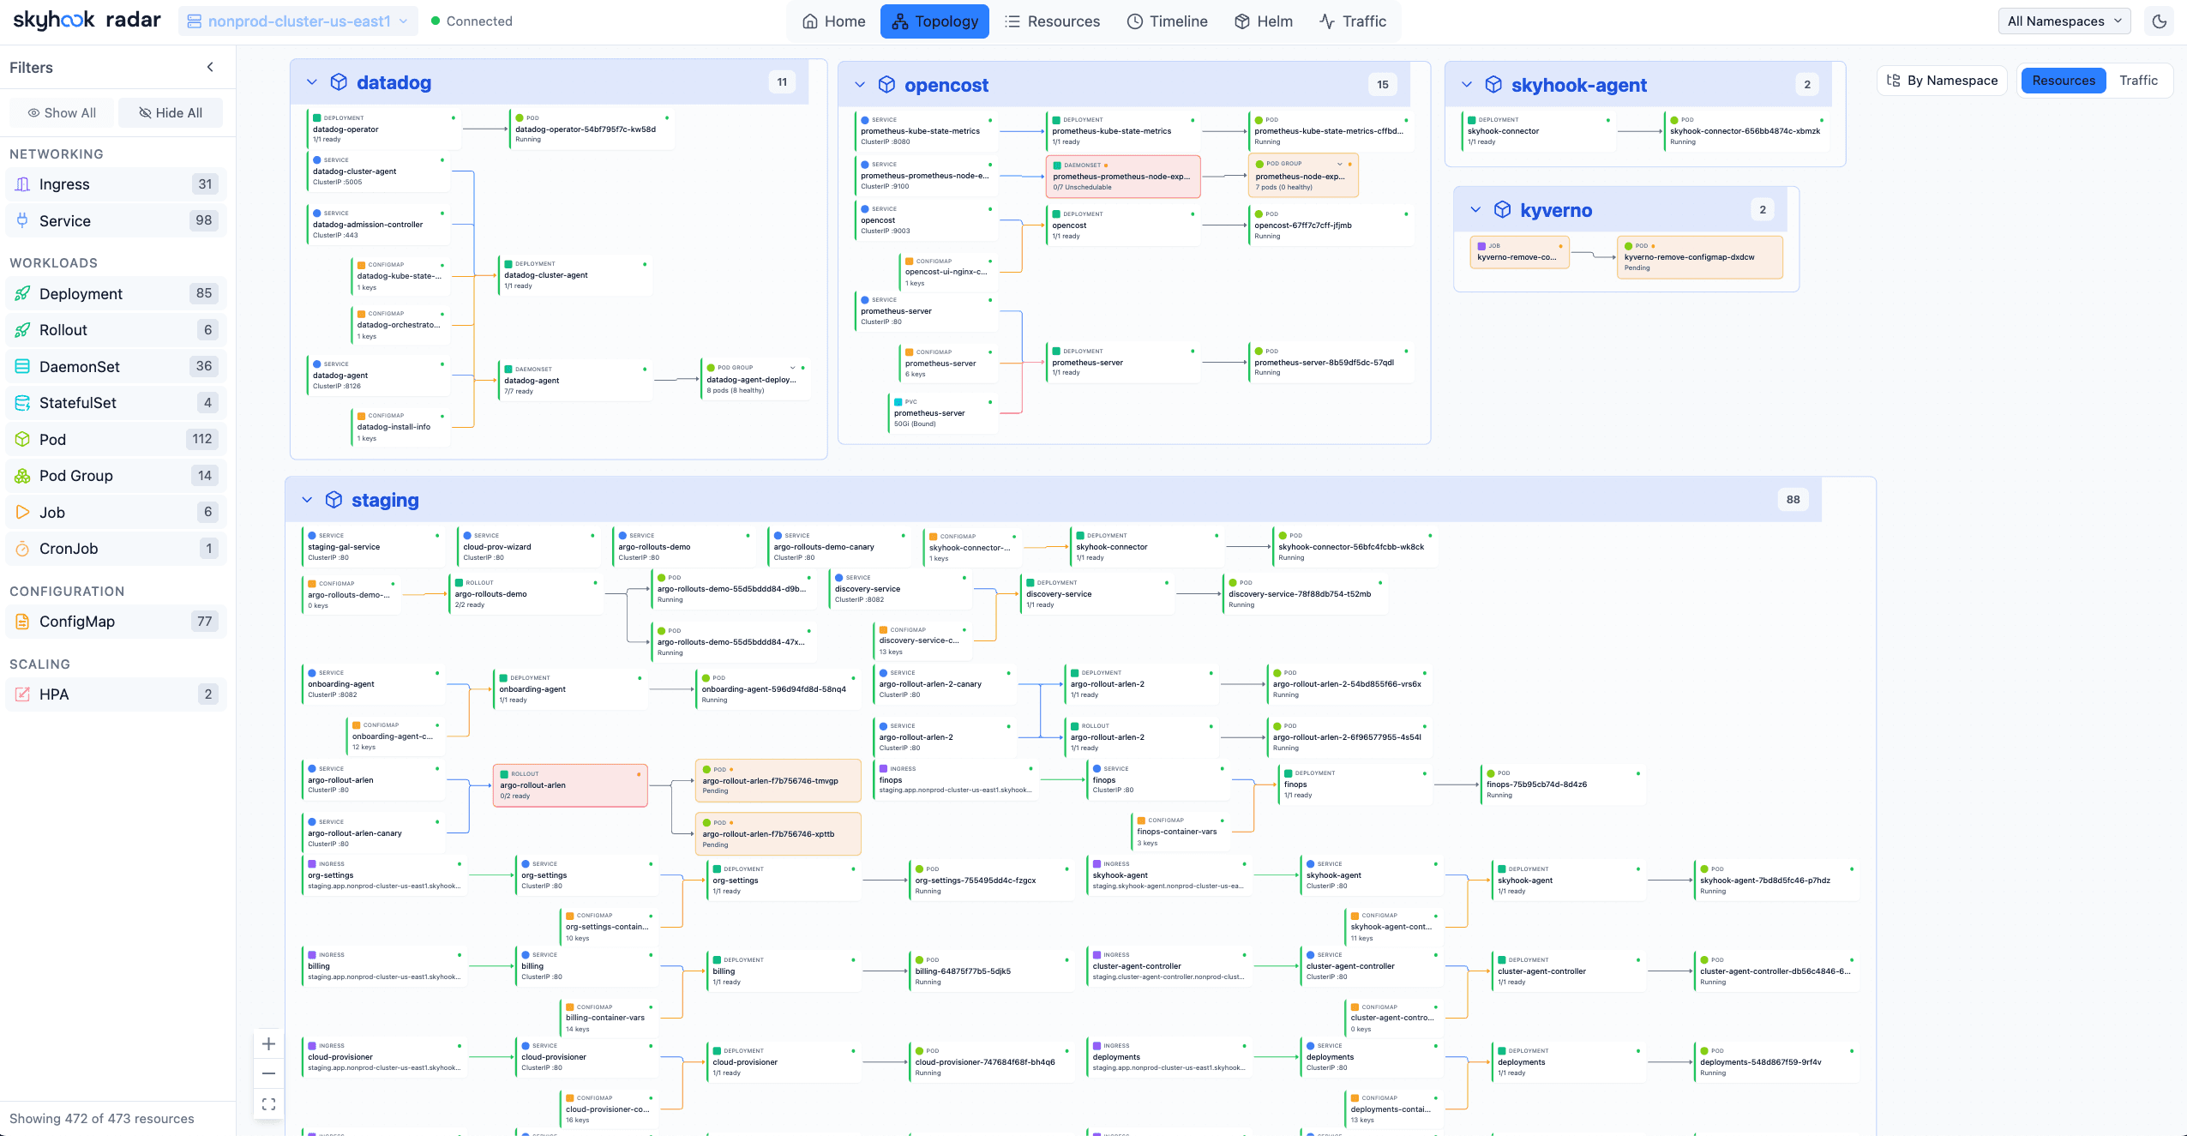This screenshot has width=2187, height=1136.
Task: Select the prometheus-prometheus-node-exp daemonset node
Action: 1123,176
